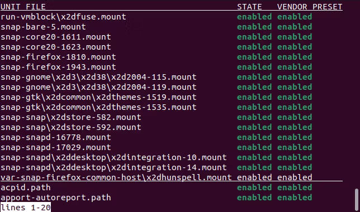Click the snap-bare-5.mount unit file name
The height and width of the screenshot is (212, 360).
tap(43, 27)
